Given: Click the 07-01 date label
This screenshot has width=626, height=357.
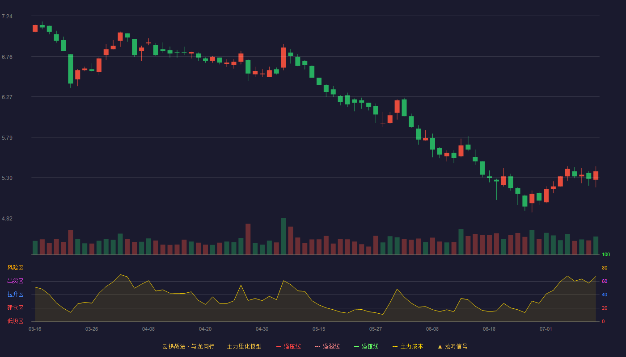Looking at the screenshot, I should tap(546, 329).
